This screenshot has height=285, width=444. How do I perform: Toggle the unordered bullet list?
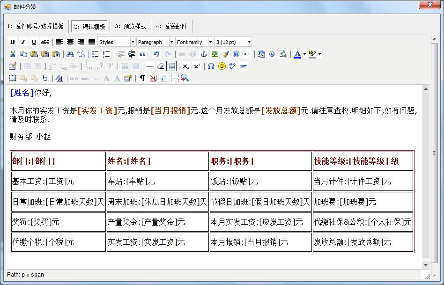(95, 54)
